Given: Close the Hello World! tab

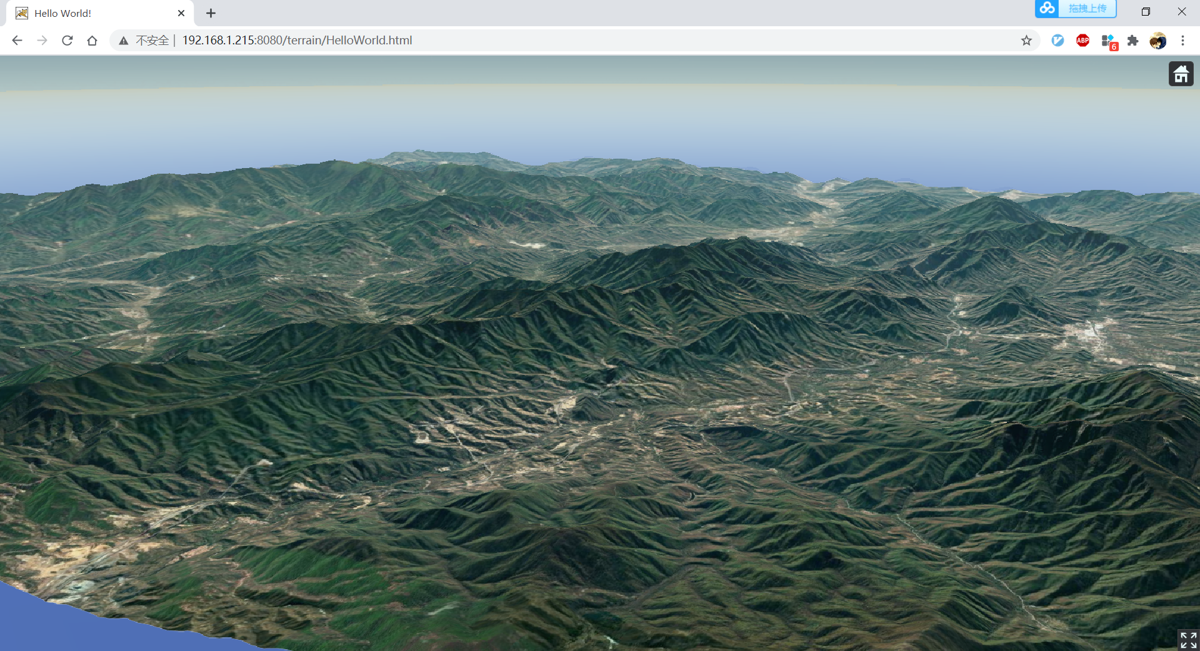Looking at the screenshot, I should point(181,13).
